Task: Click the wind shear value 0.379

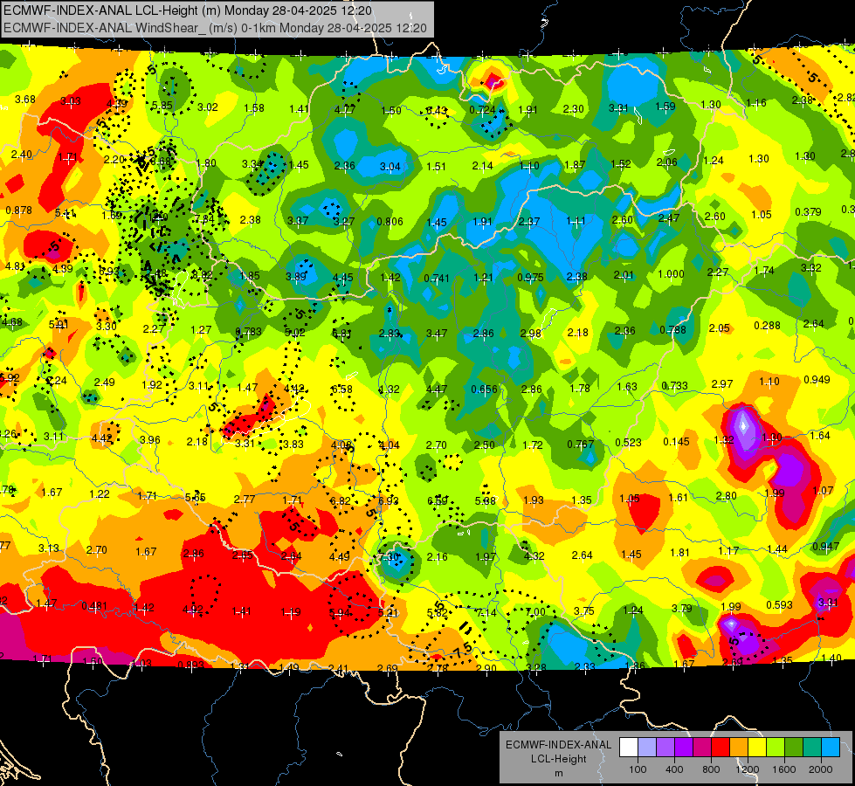Action: [808, 211]
